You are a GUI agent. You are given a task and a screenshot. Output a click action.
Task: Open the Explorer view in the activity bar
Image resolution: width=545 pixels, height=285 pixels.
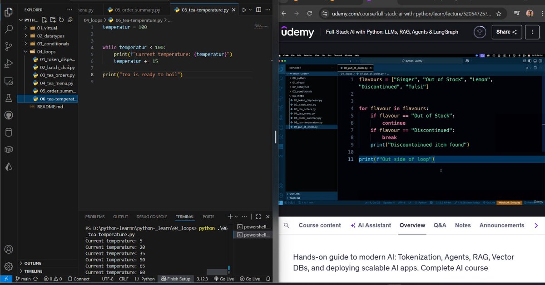pos(8,12)
